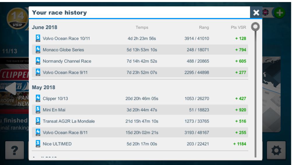Click time 7d 14h 42m 52s
Screen dimensions: 292x165
(x=142, y=61)
